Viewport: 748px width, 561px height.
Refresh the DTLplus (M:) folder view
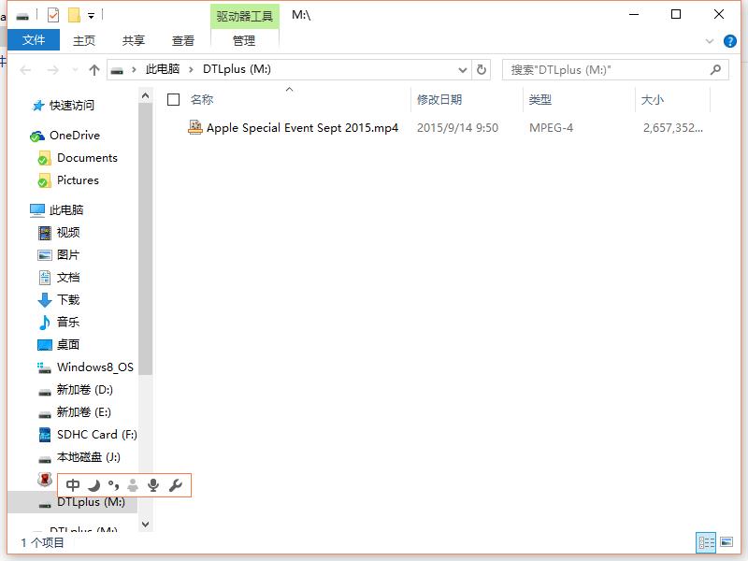(482, 70)
